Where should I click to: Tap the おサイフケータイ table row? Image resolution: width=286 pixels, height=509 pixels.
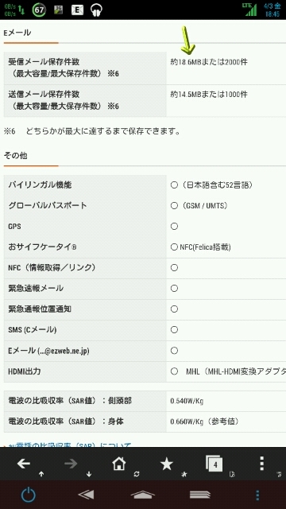tap(145, 247)
